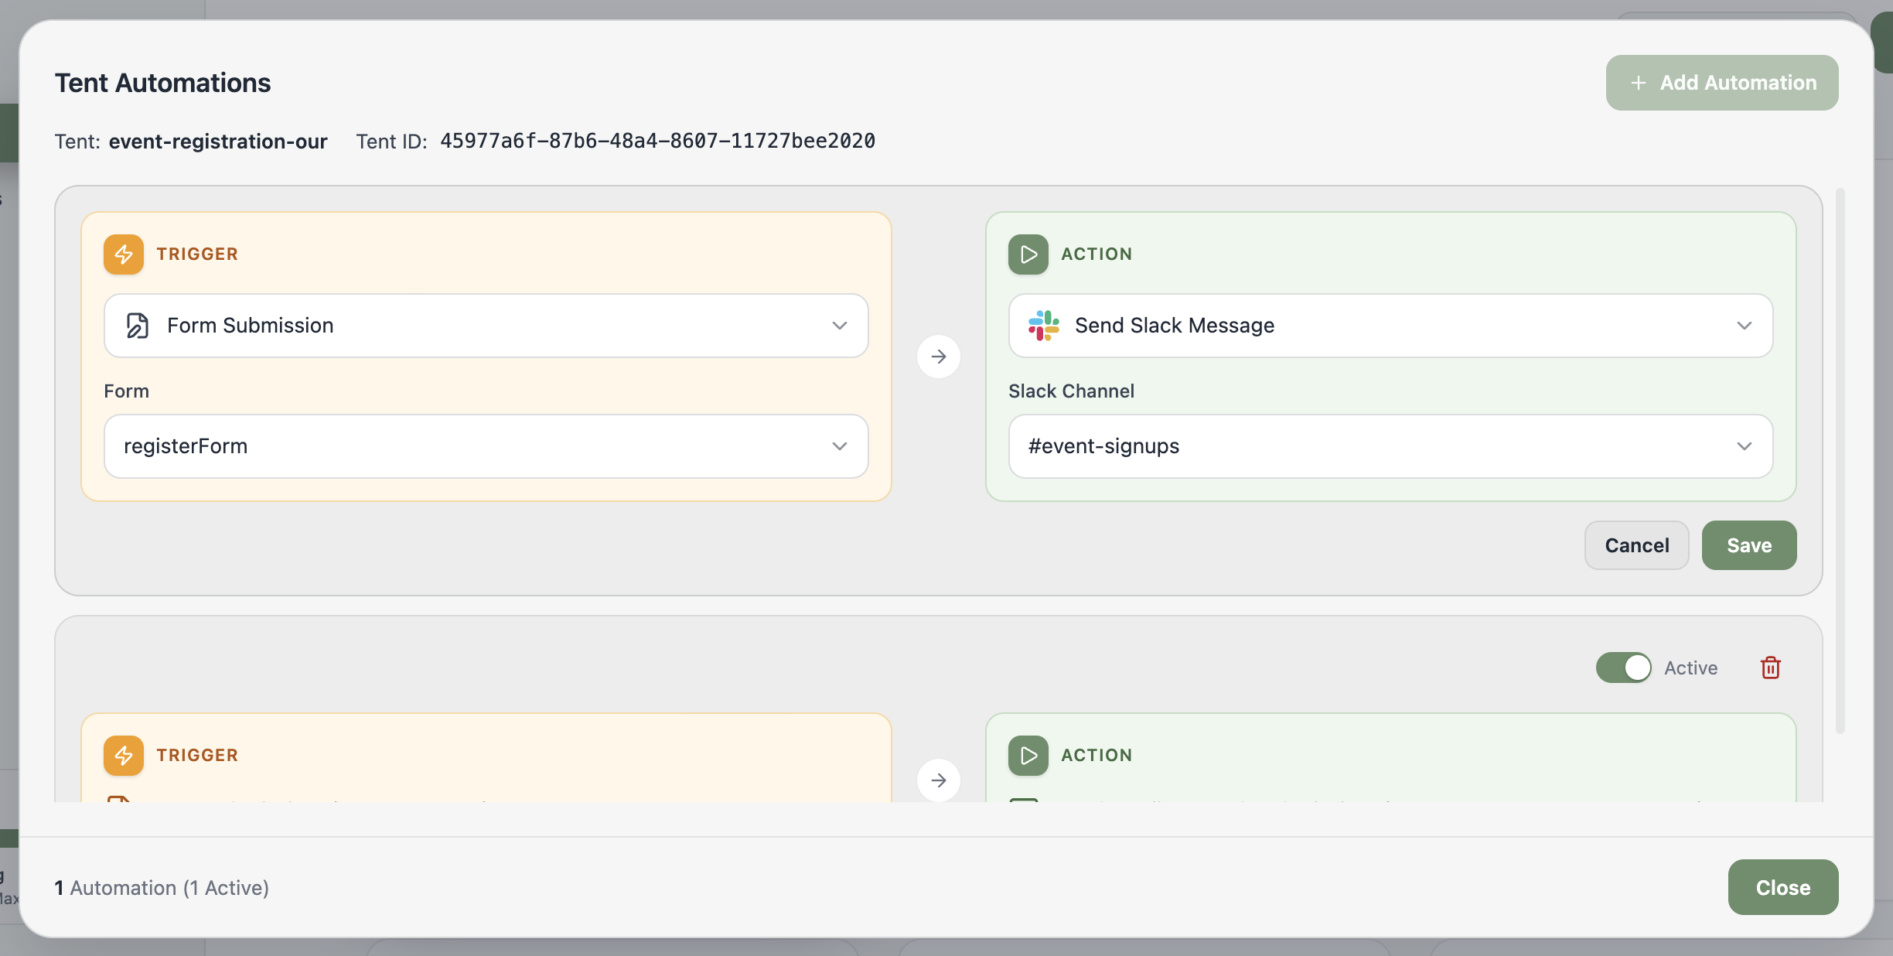This screenshot has height=956, width=1893.
Task: Click the first card's orange lightning trigger icon
Action: 124,254
